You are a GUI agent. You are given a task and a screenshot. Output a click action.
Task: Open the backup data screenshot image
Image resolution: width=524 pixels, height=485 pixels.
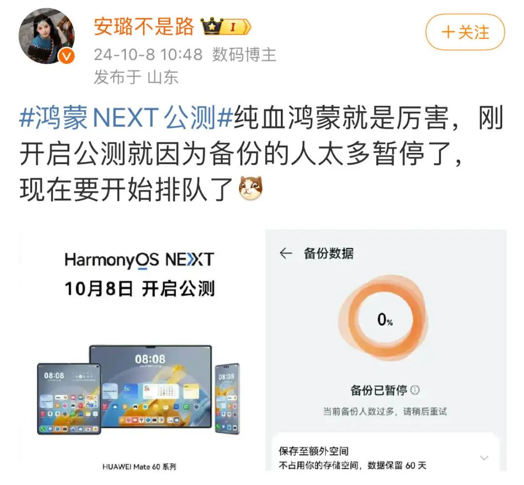pyautogui.click(x=386, y=350)
